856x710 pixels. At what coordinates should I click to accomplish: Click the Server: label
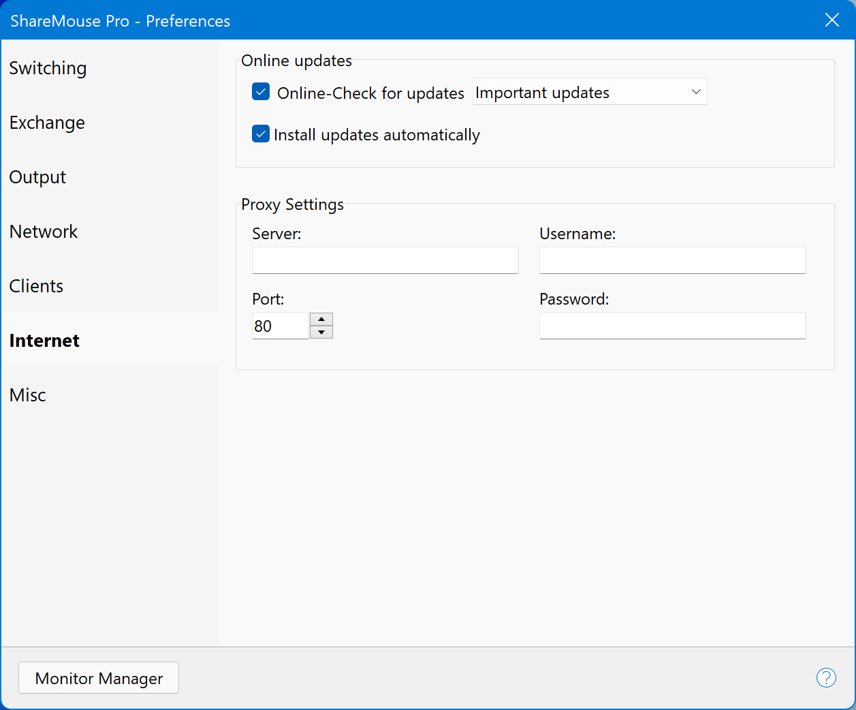coord(276,234)
